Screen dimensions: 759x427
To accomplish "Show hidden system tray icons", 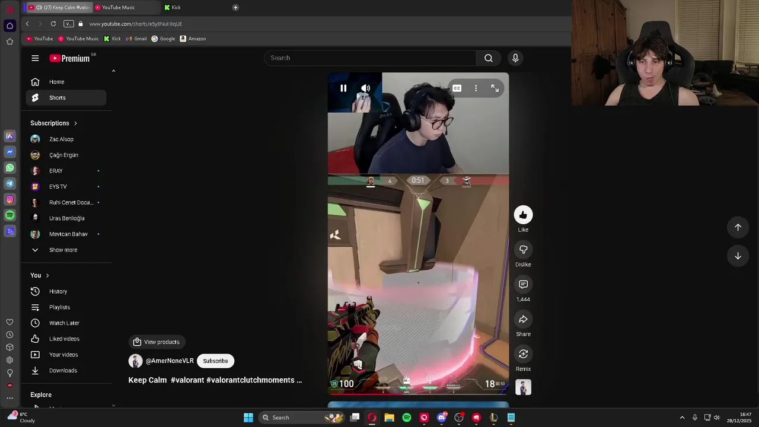I will point(682,418).
